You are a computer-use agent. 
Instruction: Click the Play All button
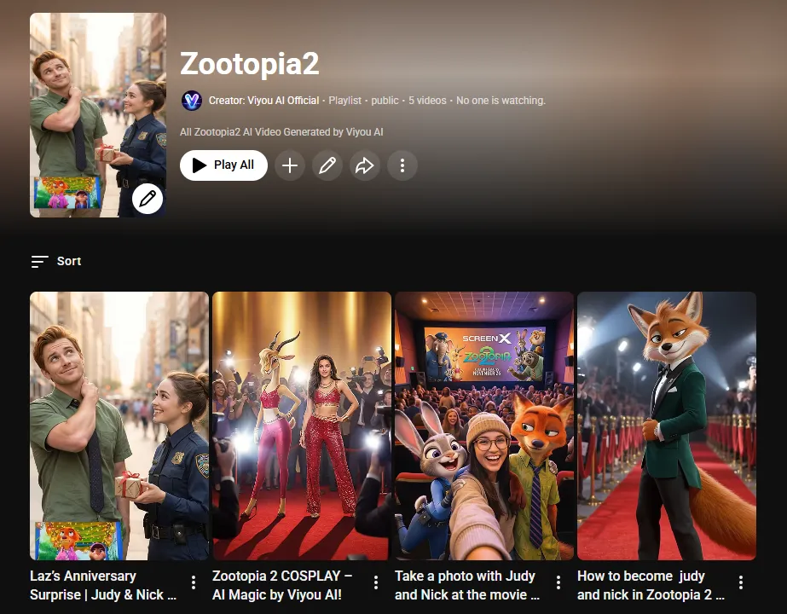coord(223,165)
